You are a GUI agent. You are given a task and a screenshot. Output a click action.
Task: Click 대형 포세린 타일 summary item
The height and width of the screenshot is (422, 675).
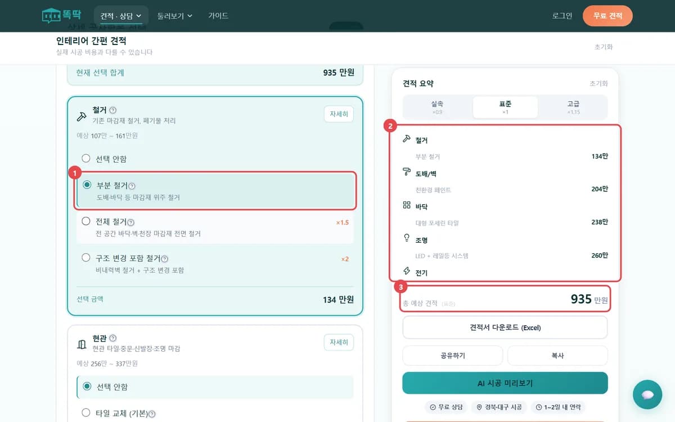pos(437,223)
